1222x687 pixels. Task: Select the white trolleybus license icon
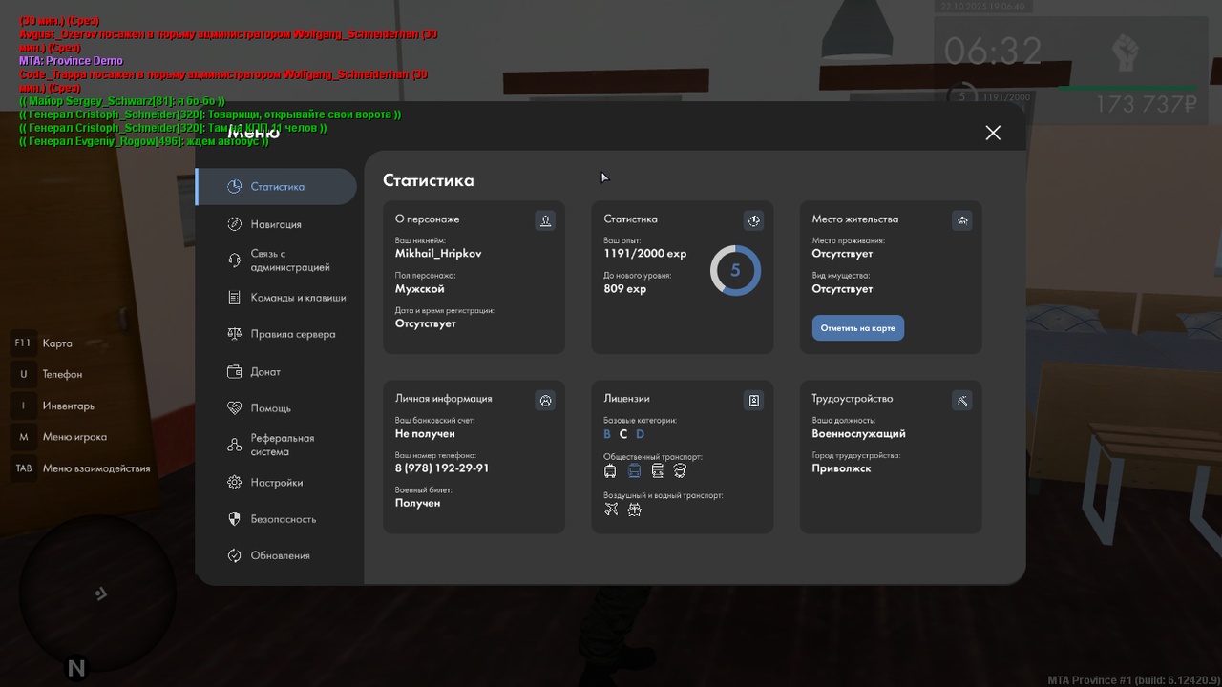click(x=611, y=471)
